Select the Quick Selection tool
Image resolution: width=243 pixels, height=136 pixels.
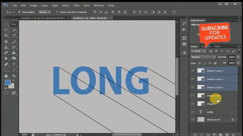coord(14,30)
